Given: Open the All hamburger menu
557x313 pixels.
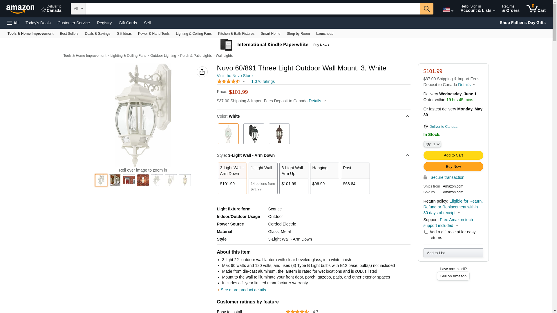Looking at the screenshot, I should coord(13,23).
